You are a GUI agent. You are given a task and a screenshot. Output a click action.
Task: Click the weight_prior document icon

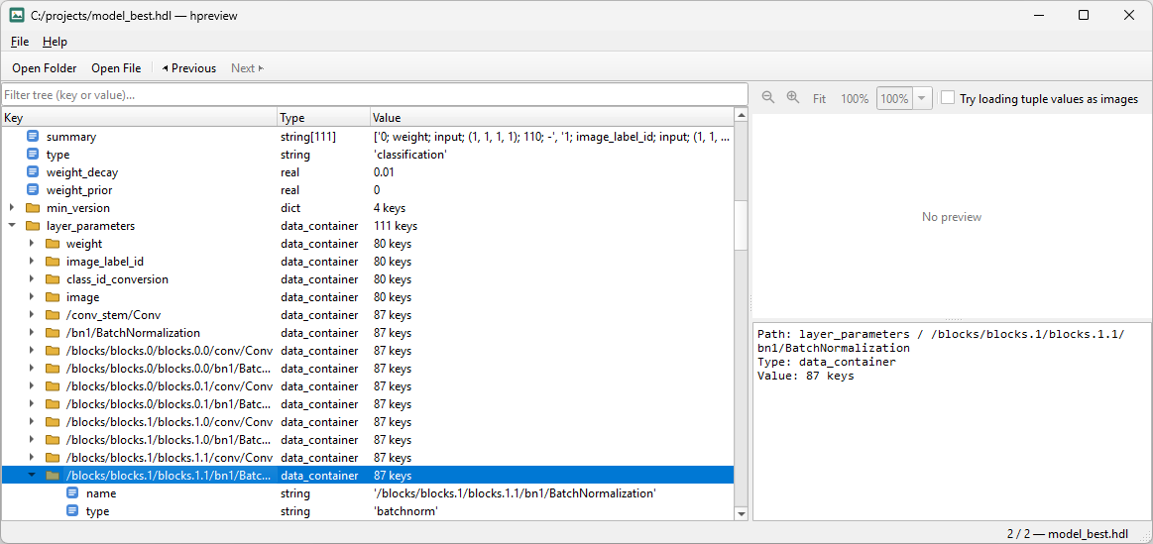[x=33, y=189]
